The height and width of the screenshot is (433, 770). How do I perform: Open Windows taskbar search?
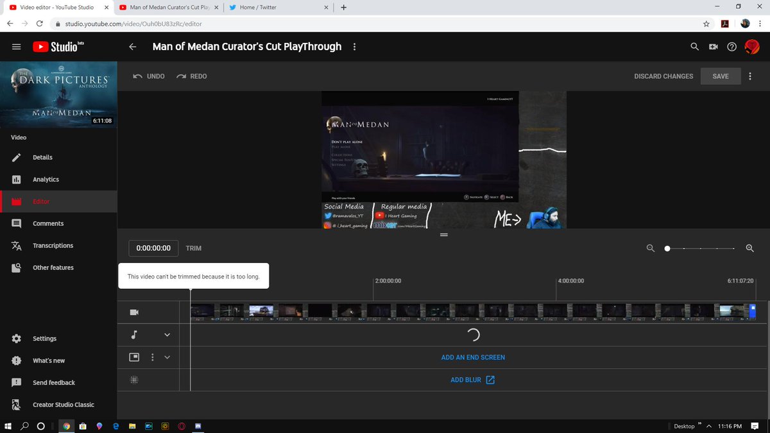25,426
